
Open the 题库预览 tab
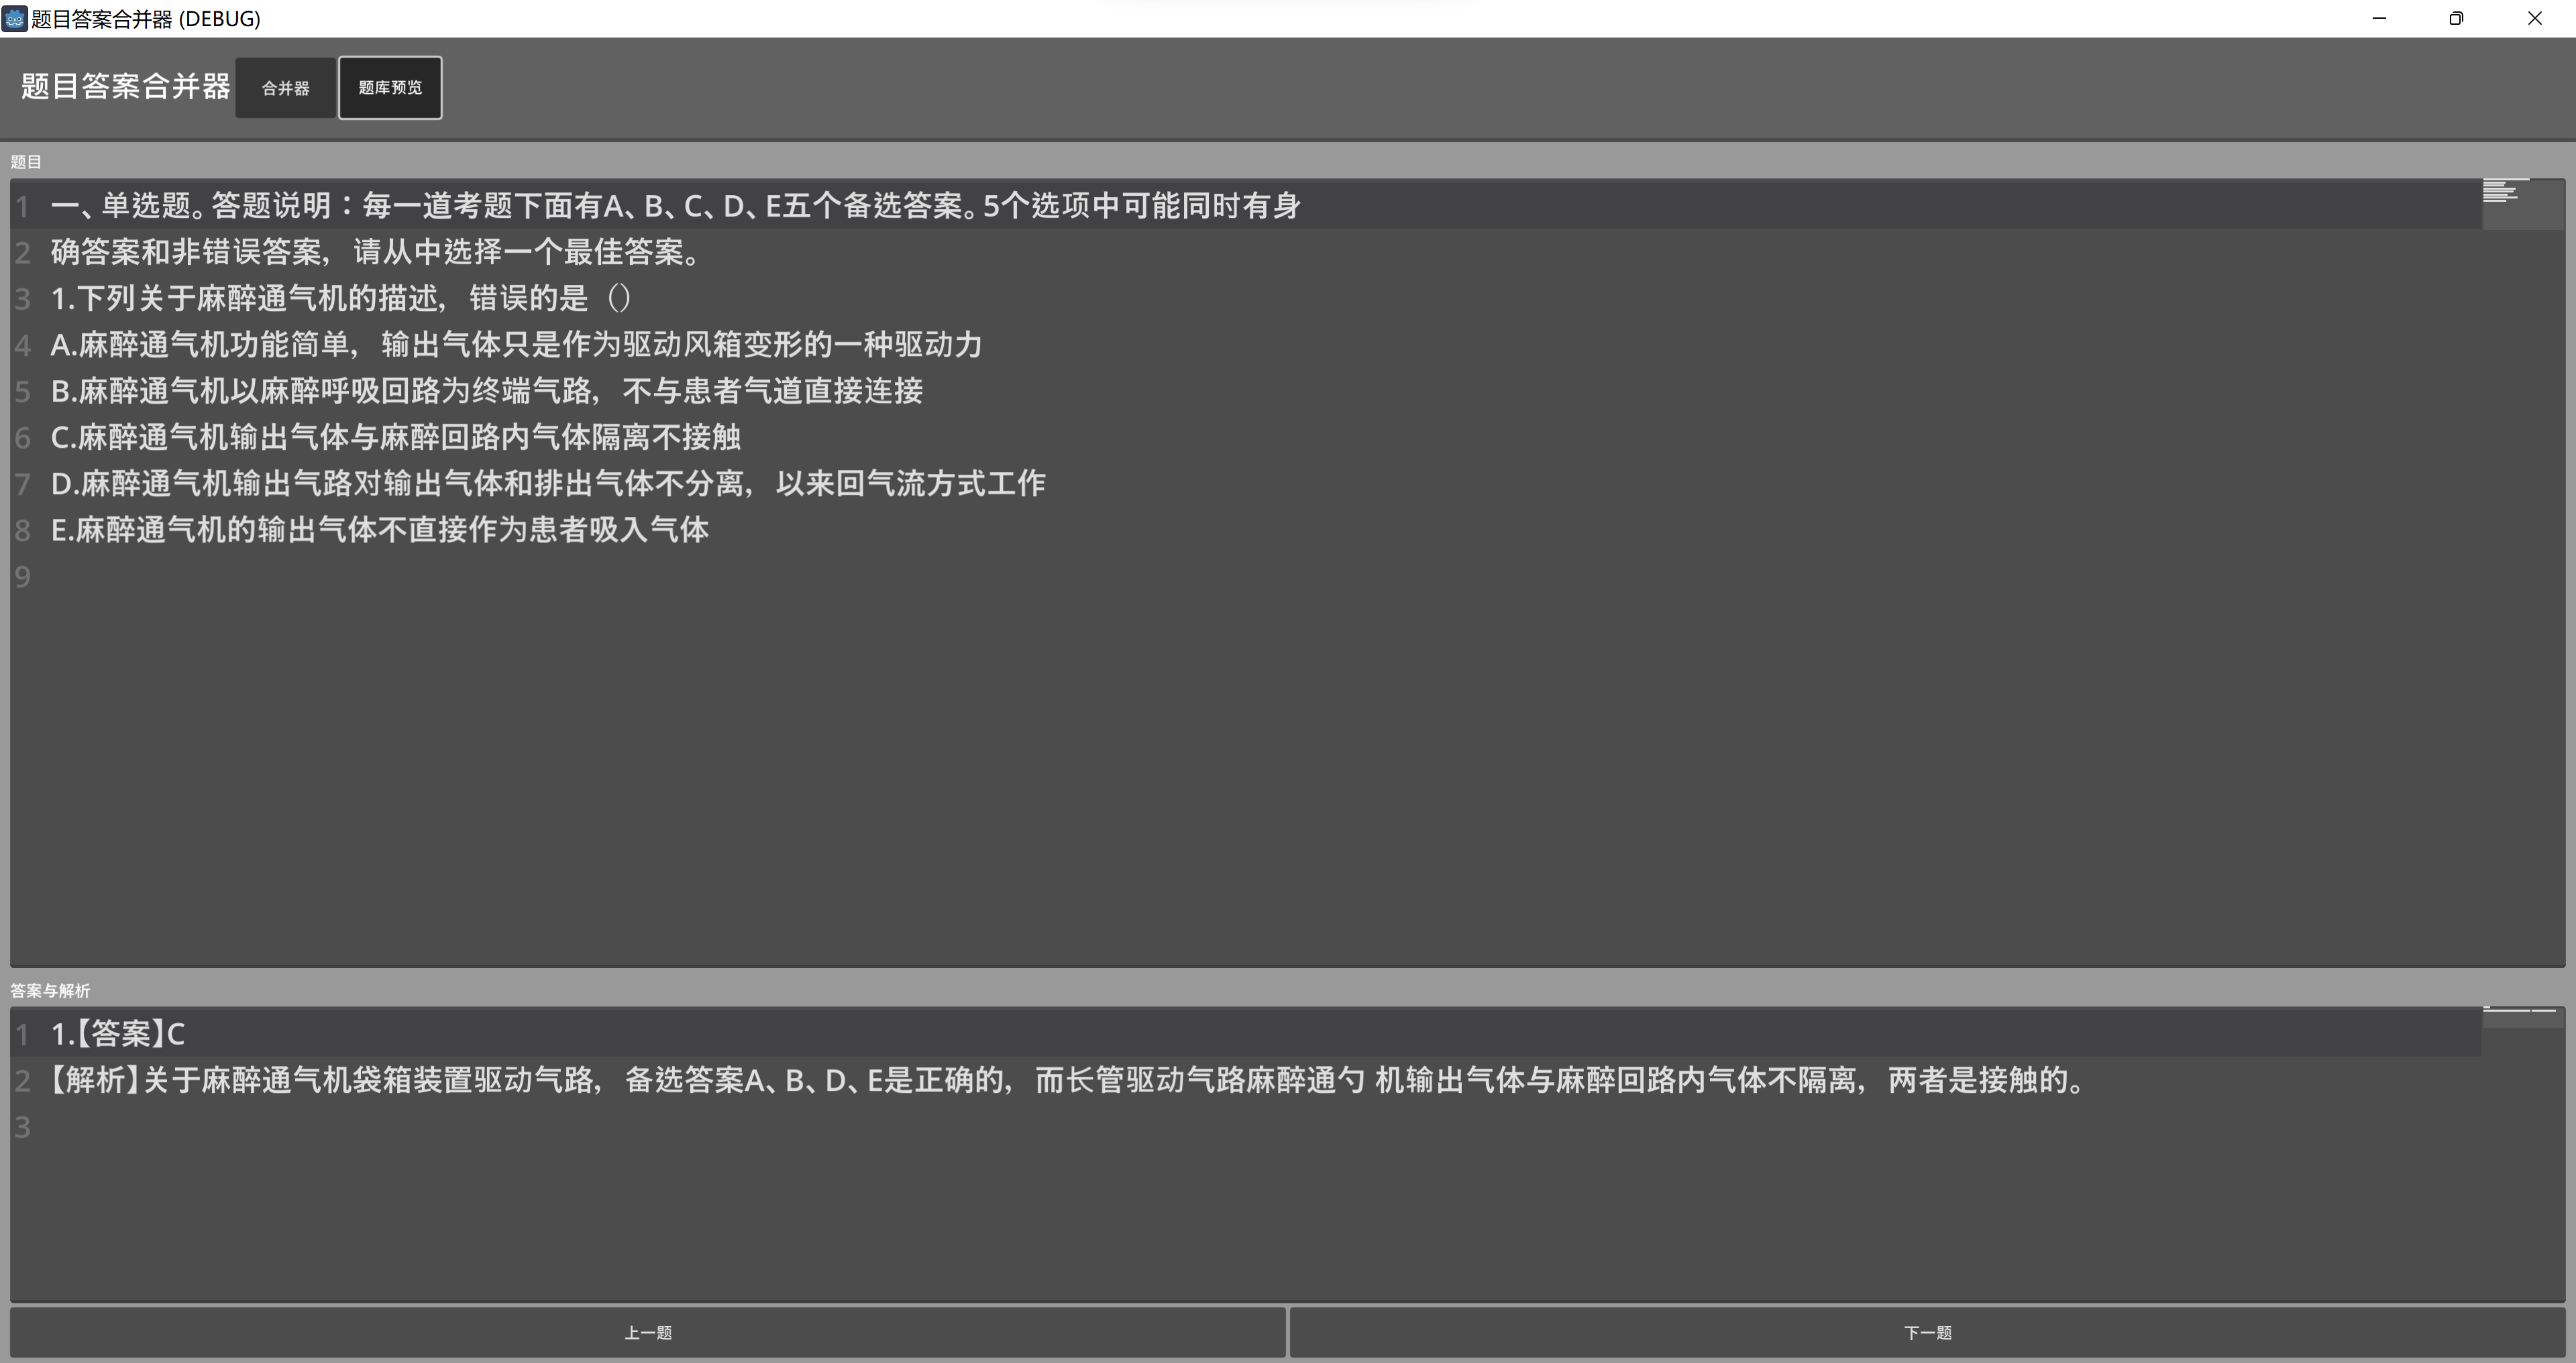pyautogui.click(x=390, y=88)
